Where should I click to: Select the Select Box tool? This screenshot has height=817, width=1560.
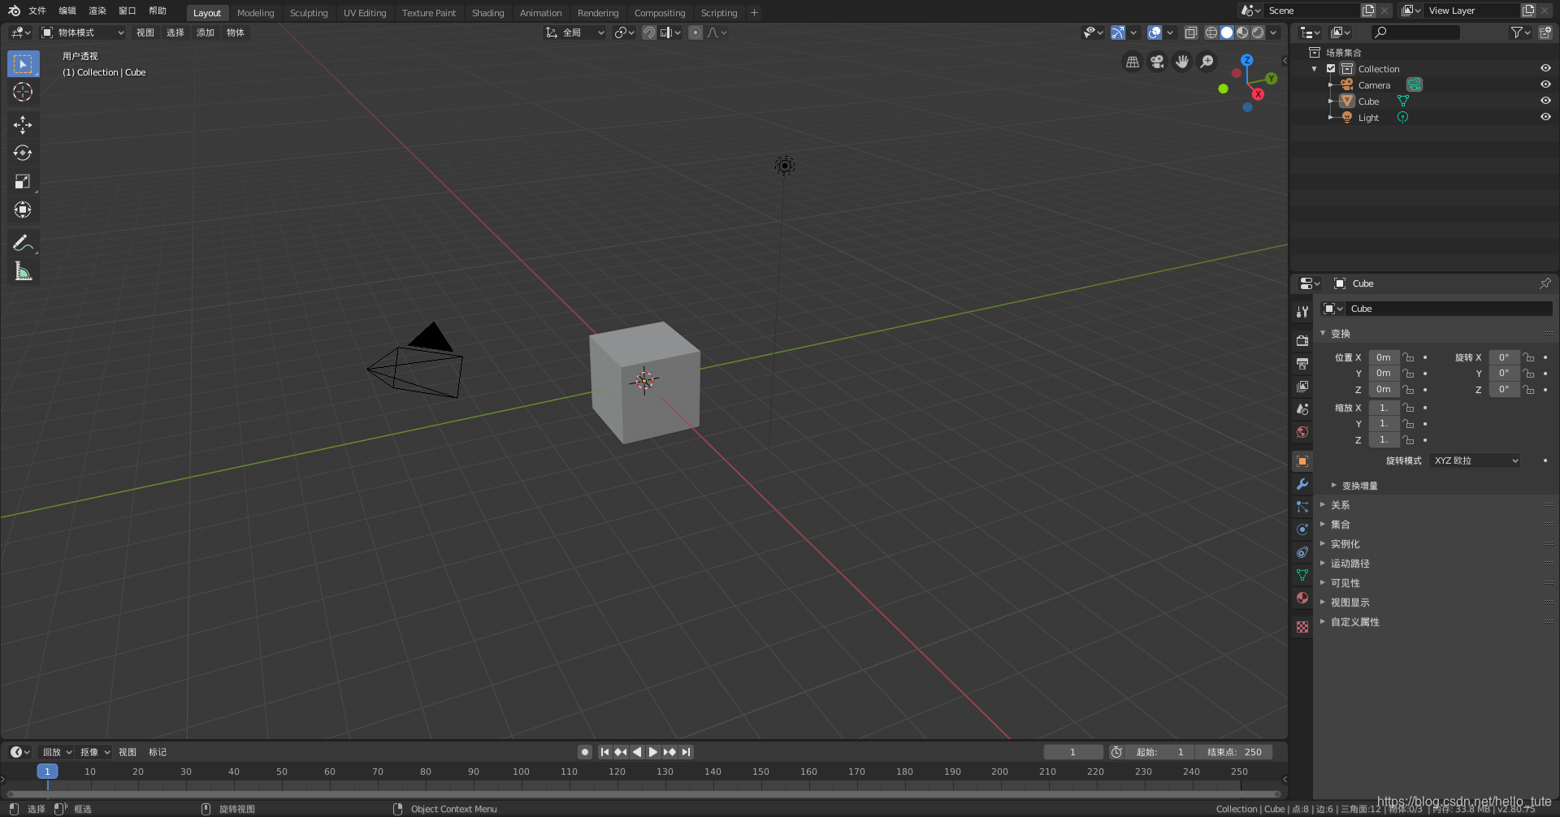pyautogui.click(x=23, y=64)
